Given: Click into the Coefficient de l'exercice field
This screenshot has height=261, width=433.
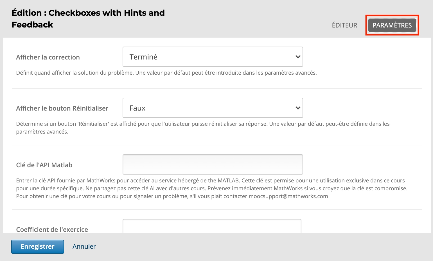Looking at the screenshot, I should (212, 226).
